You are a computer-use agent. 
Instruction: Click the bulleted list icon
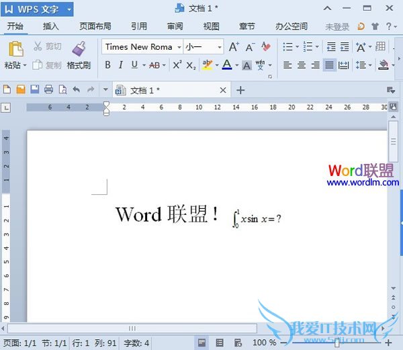pos(287,47)
